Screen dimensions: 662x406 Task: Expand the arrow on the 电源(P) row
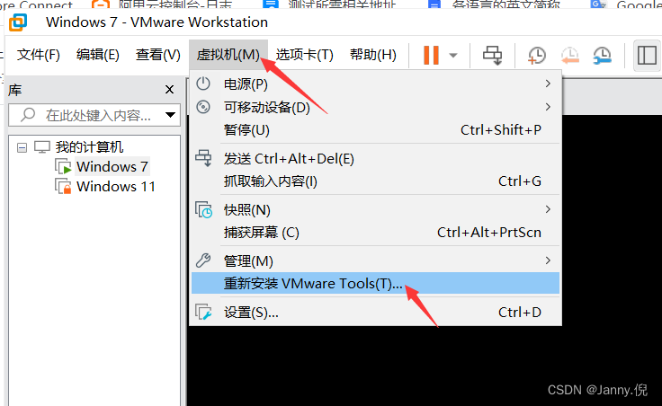[548, 84]
